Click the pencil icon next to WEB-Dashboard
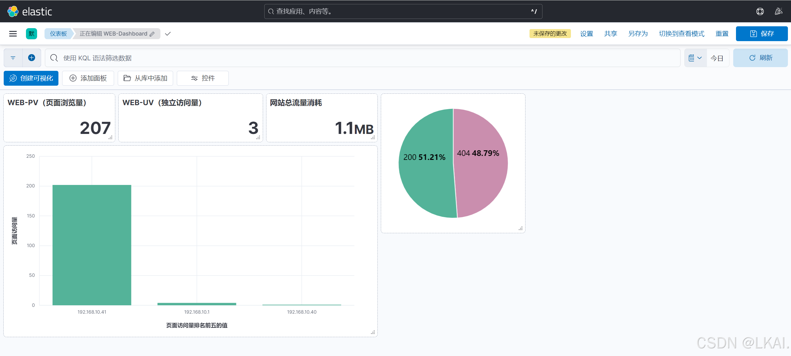This screenshot has height=356, width=791. 152,34
